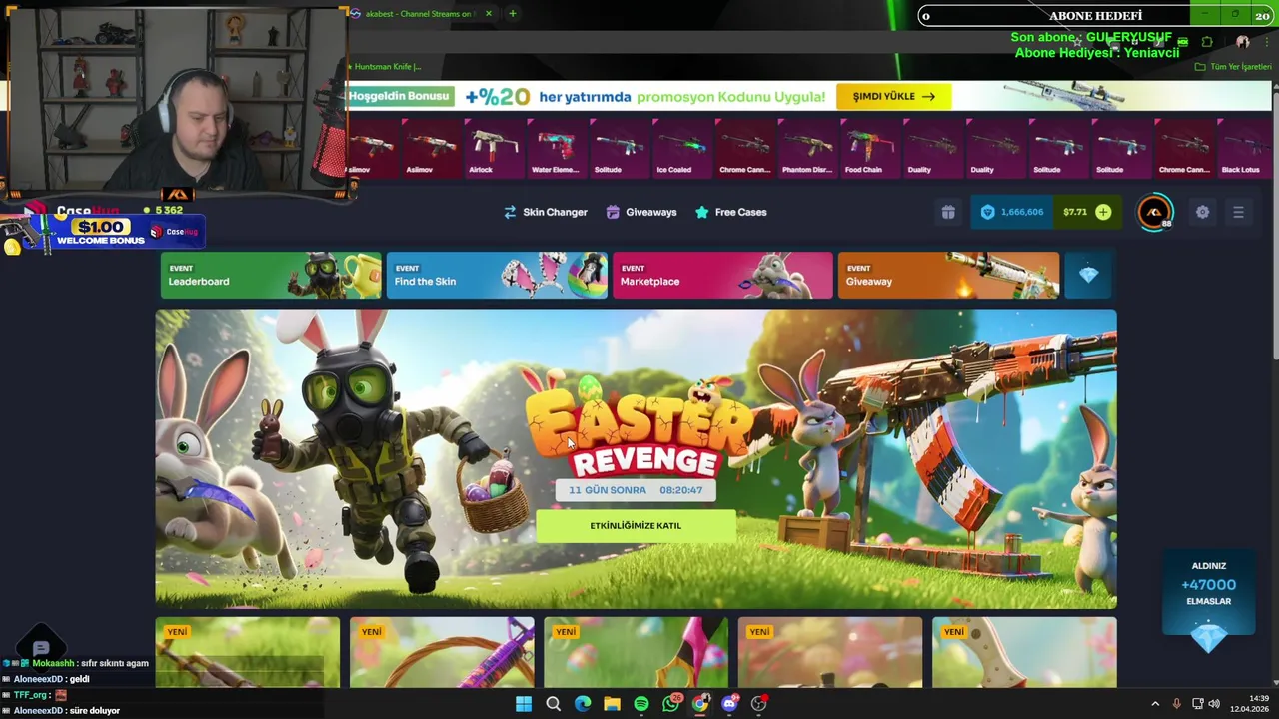The height and width of the screenshot is (719, 1279).
Task: Open Spotify from taskbar
Action: [641, 704]
